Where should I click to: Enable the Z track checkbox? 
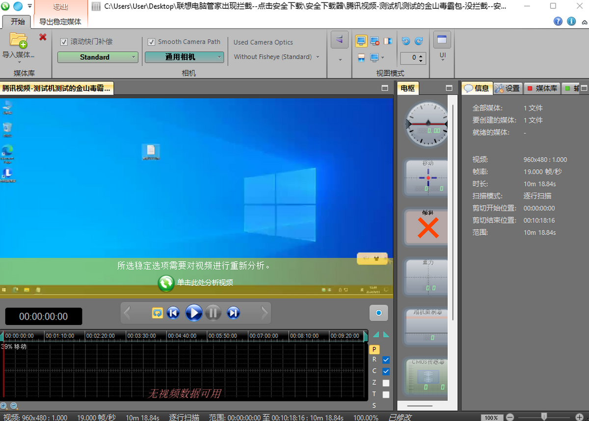click(386, 383)
